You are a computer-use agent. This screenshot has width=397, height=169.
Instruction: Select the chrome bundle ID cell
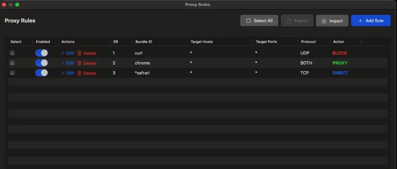pos(142,63)
